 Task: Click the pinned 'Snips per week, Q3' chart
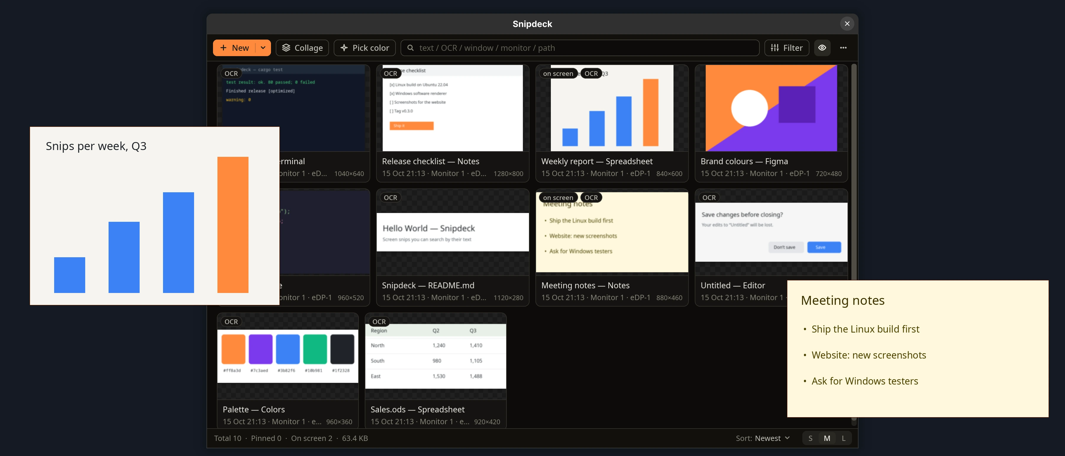pos(155,216)
